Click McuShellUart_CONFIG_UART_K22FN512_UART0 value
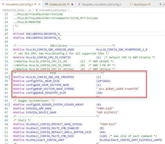 click(131, 140)
